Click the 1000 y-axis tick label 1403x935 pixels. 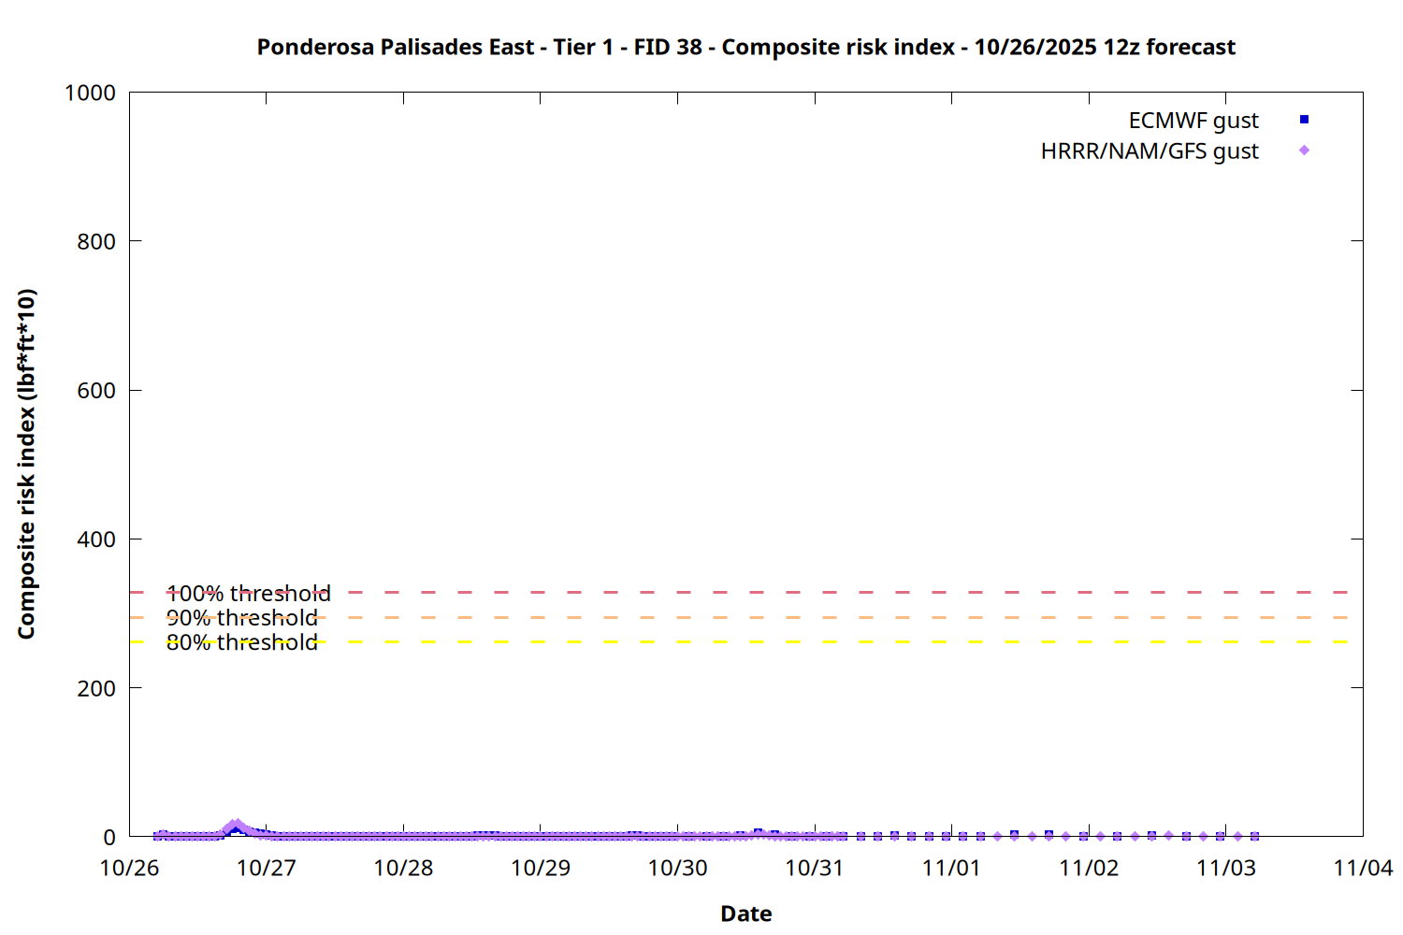(90, 93)
